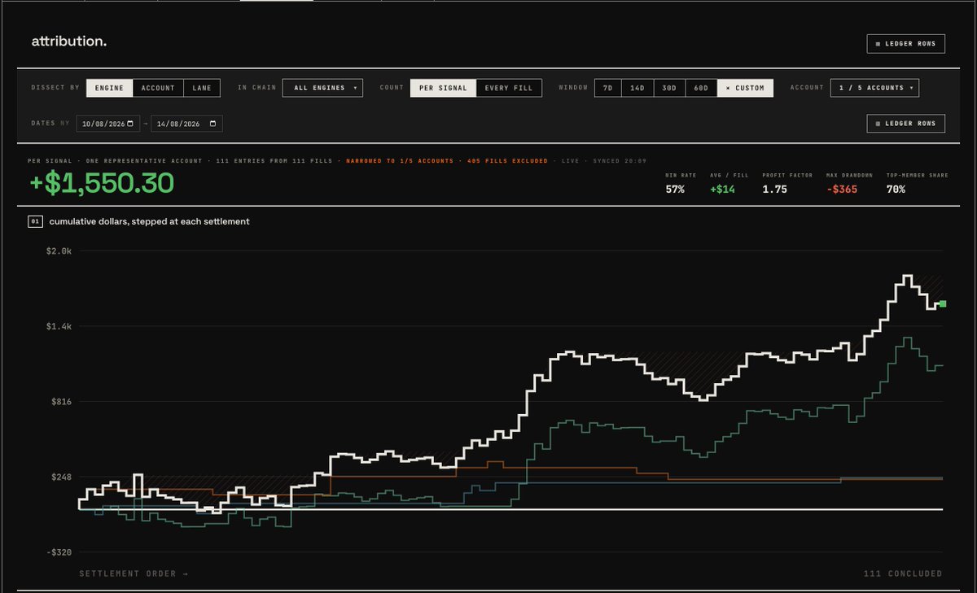Click the $1.4k y-axis label
The height and width of the screenshot is (593, 977).
click(x=59, y=326)
